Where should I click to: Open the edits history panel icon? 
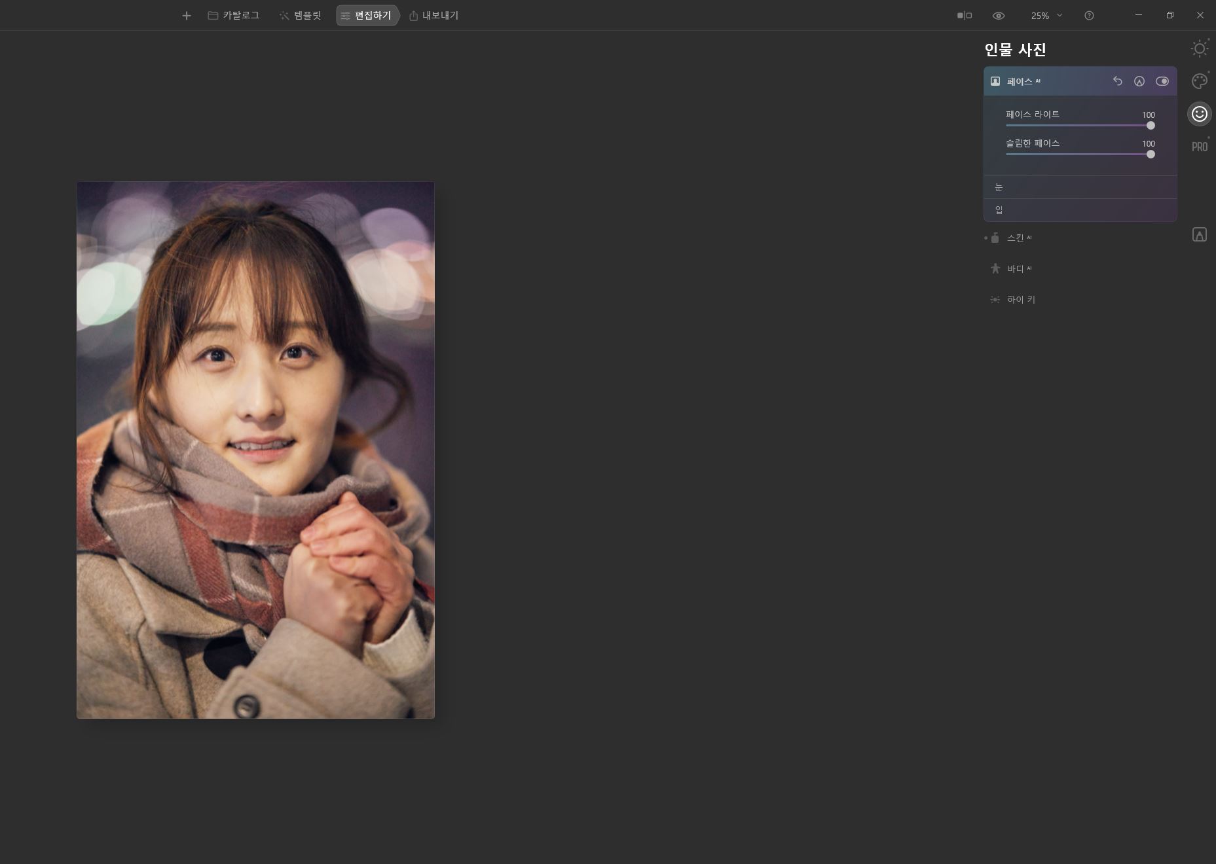tap(1200, 235)
